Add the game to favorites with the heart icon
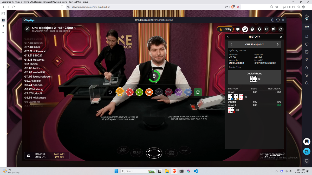The width and height of the screenshot is (312, 175). point(278,20)
